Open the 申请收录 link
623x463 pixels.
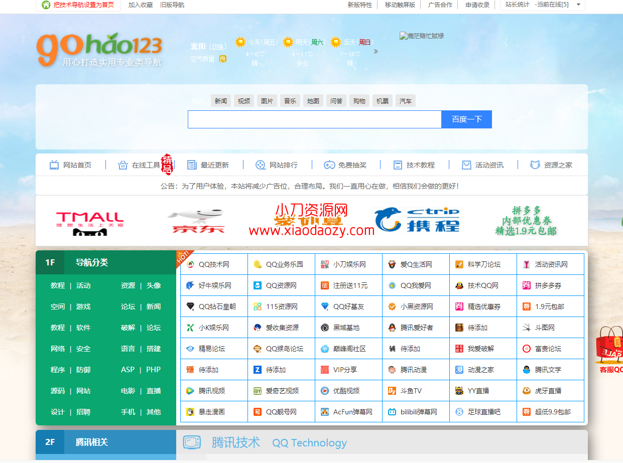tap(477, 5)
